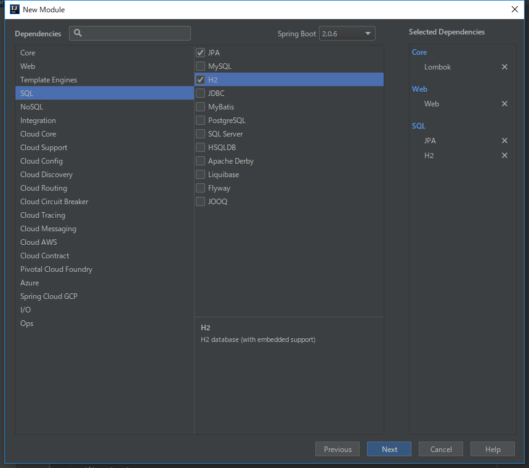
Task: Remove H2 from selected dependencies
Action: (504, 156)
